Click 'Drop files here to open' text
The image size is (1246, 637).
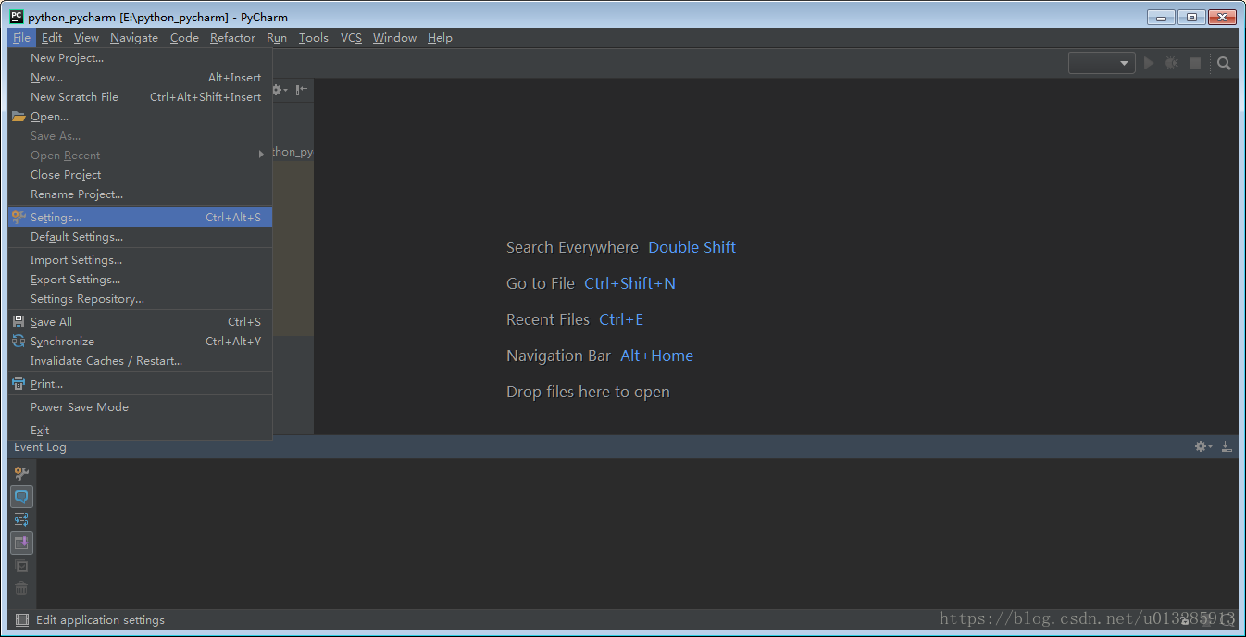[x=588, y=392]
